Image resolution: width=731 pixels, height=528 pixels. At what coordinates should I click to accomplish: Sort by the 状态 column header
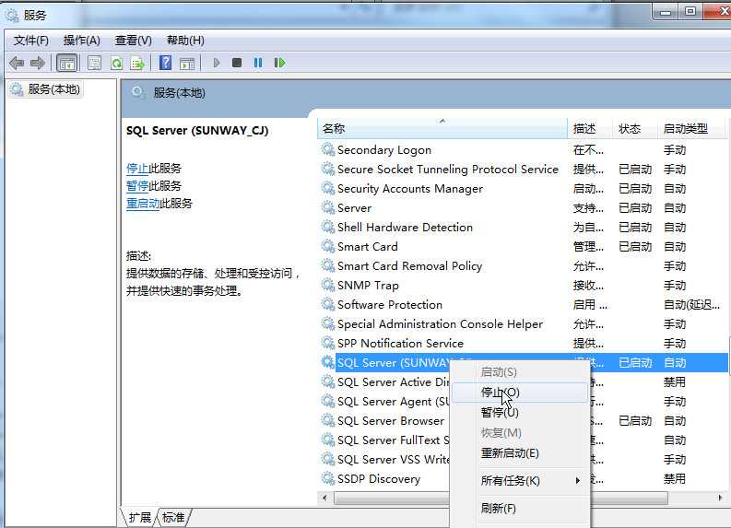tap(635, 128)
